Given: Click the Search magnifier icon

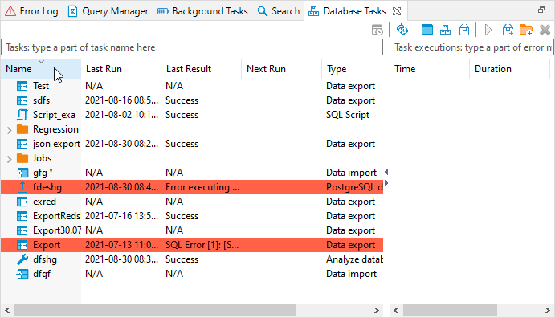Looking at the screenshot, I should coord(263,11).
